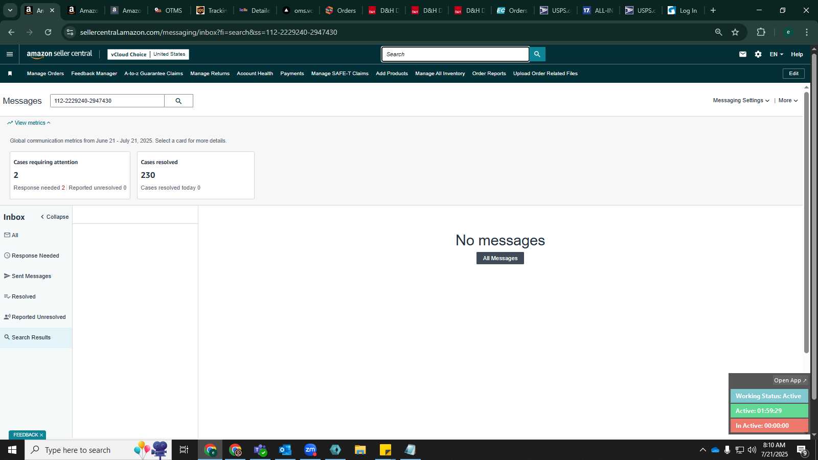Go to Manage Orders
This screenshot has width=818, height=460.
pos(46,74)
